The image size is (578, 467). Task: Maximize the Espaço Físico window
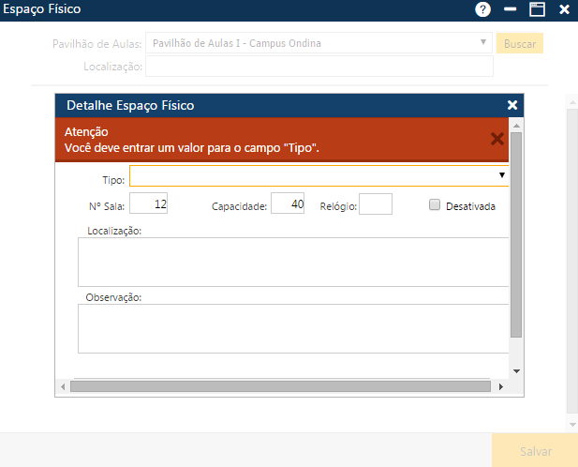(x=537, y=9)
